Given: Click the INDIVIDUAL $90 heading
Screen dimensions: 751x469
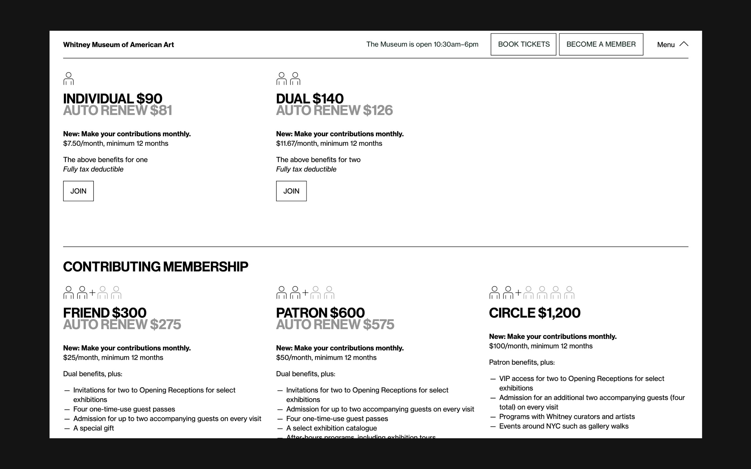Looking at the screenshot, I should click(x=112, y=99).
